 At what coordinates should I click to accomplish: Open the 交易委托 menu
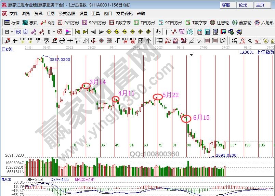point(124,14)
